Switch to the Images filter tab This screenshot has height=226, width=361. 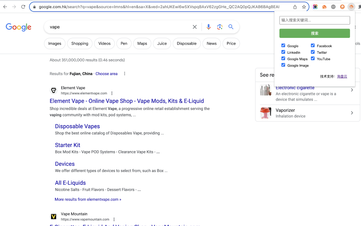point(55,43)
